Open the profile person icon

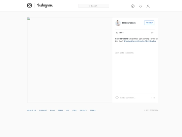tap(148, 6)
